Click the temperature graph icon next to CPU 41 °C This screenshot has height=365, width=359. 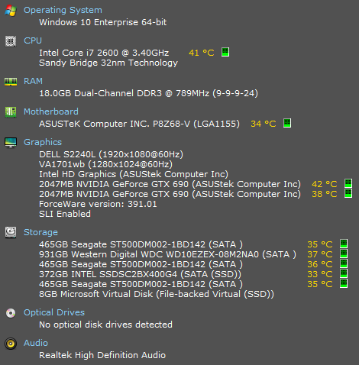coord(225,52)
